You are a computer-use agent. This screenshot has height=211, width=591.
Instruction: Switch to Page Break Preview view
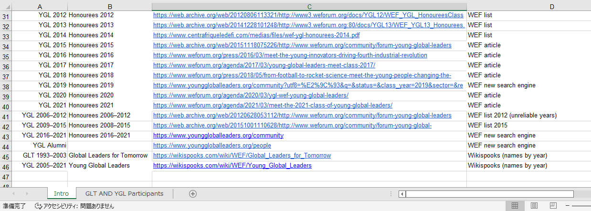[553, 206]
